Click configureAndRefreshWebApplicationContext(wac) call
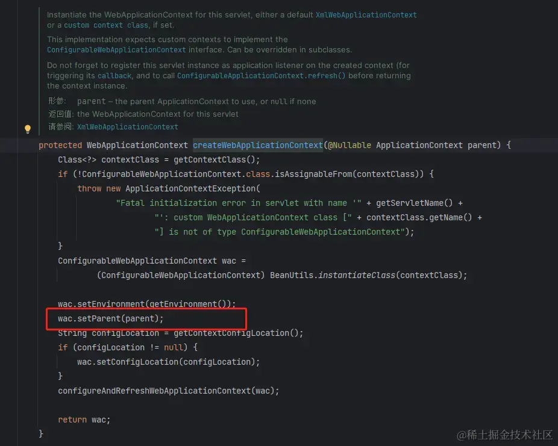 pos(168,391)
